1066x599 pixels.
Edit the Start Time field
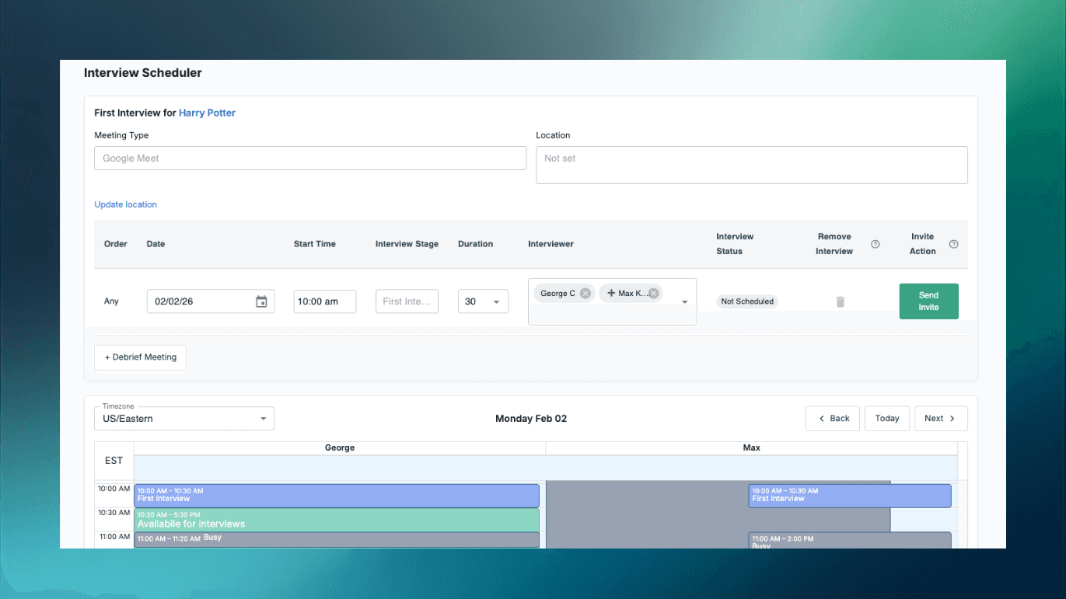(x=325, y=301)
